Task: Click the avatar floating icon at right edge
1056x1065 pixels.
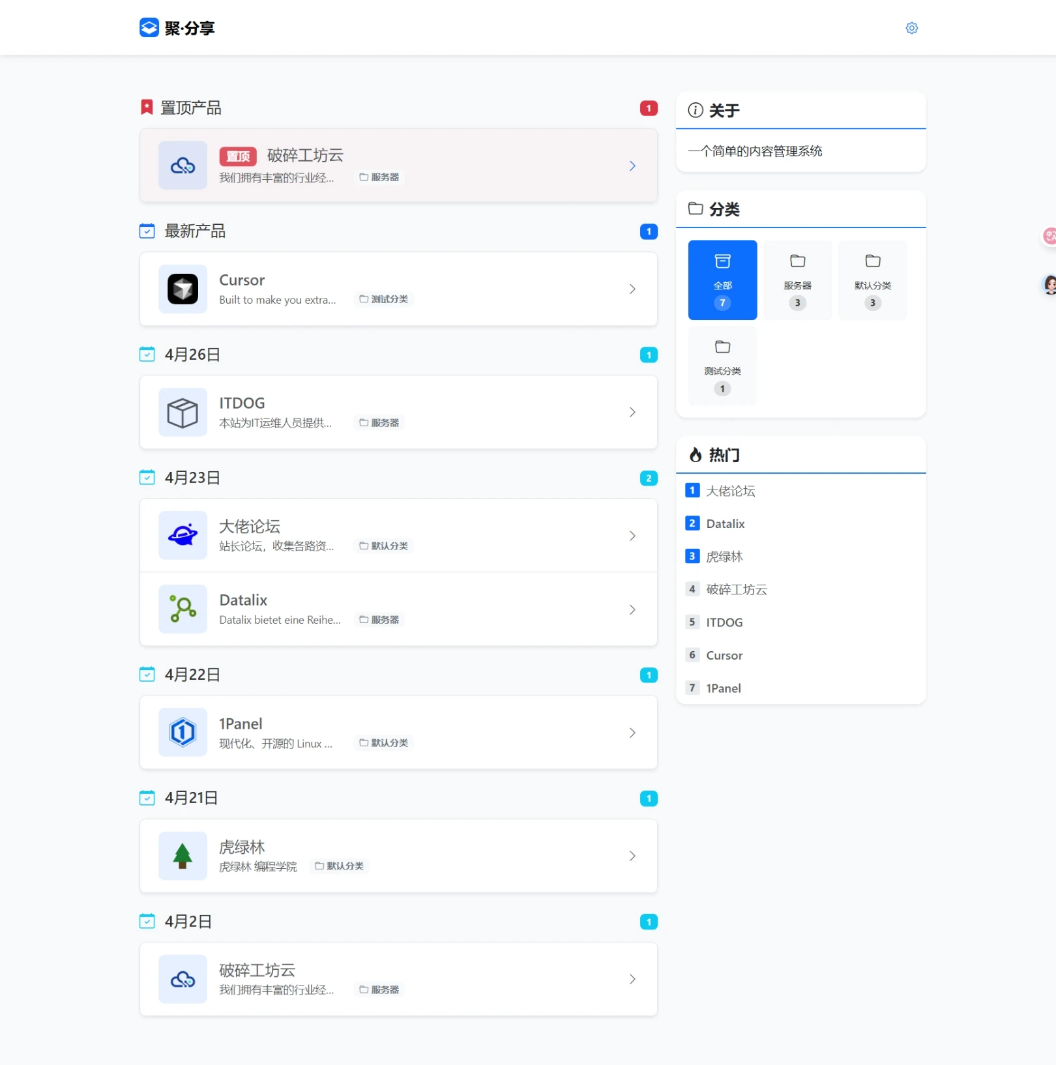Action: (1049, 285)
